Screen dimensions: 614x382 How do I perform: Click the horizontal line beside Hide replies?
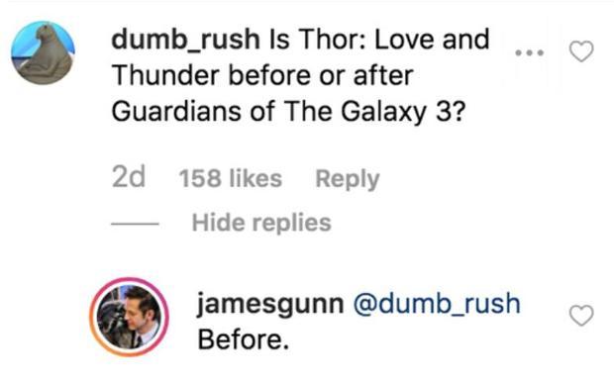pos(135,224)
